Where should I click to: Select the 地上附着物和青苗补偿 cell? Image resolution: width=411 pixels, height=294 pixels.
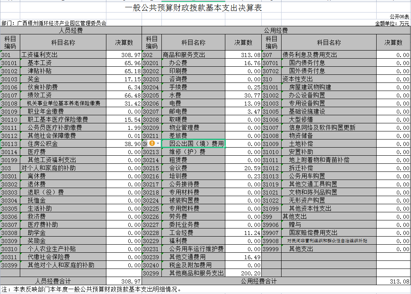tap(329, 160)
